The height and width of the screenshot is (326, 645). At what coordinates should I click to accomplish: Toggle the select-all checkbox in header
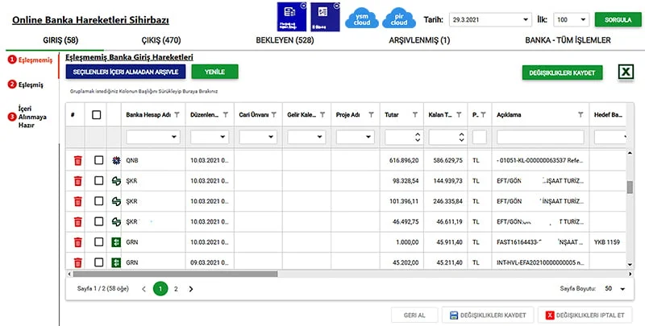(x=97, y=115)
